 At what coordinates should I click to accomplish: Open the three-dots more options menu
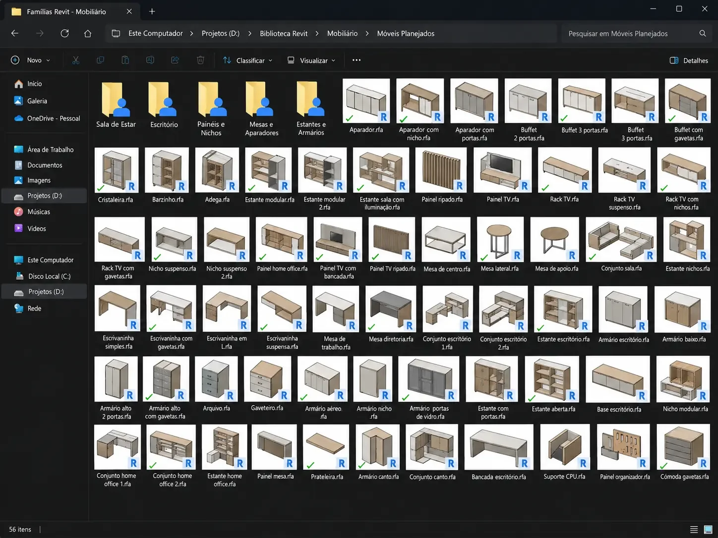coord(357,60)
